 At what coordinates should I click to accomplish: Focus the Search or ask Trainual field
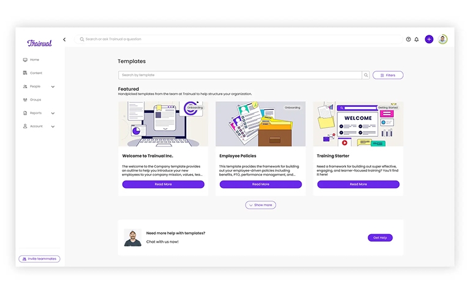[239, 39]
